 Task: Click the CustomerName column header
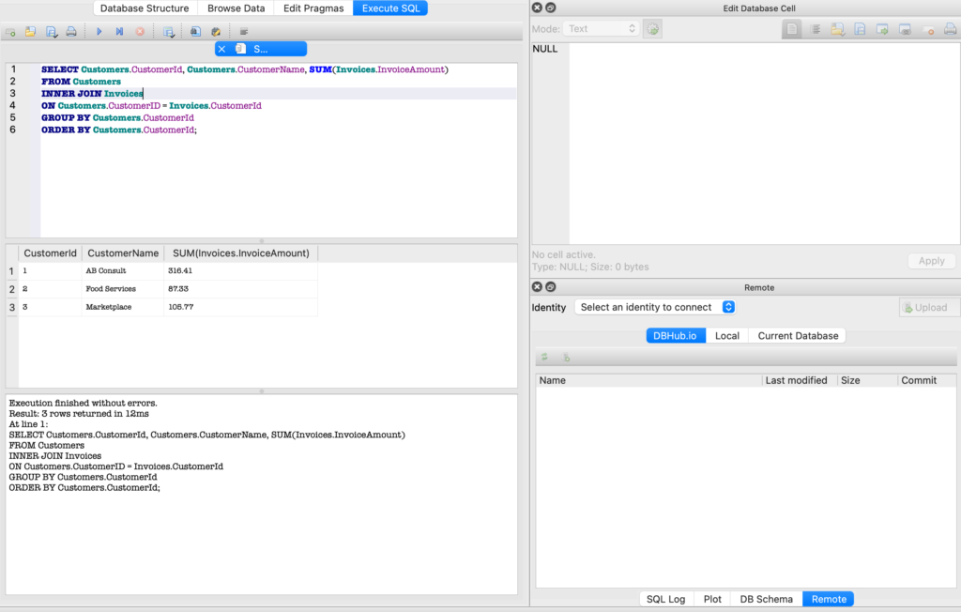point(123,253)
